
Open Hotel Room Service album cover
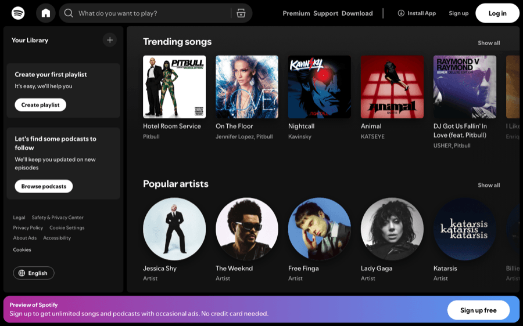[174, 87]
